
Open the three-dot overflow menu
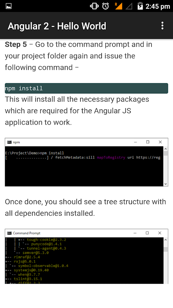(162, 26)
